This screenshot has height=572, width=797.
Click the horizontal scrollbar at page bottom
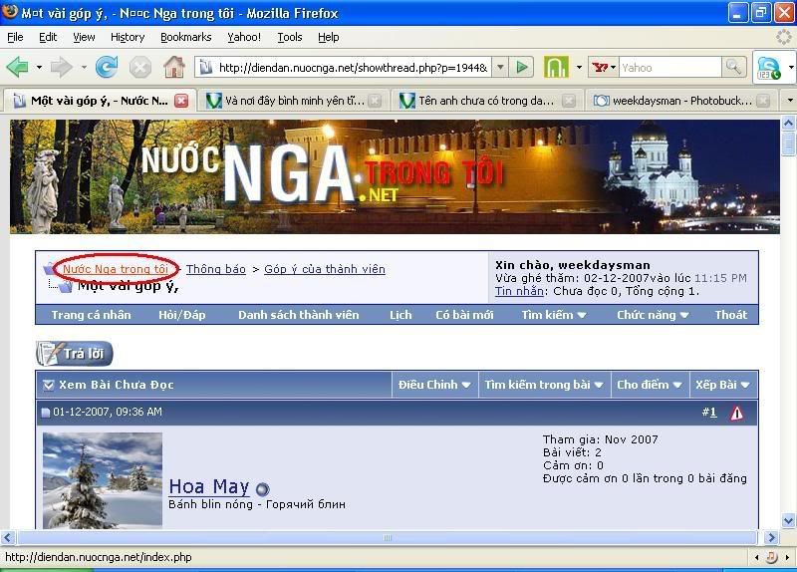(x=387, y=537)
